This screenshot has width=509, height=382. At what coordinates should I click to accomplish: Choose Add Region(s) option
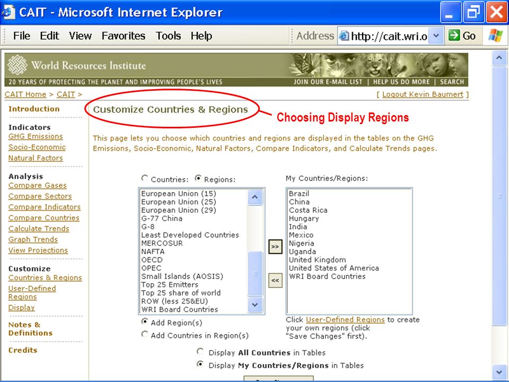[144, 322]
